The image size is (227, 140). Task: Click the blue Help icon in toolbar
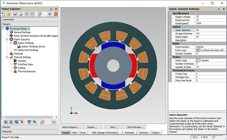click(50, 14)
